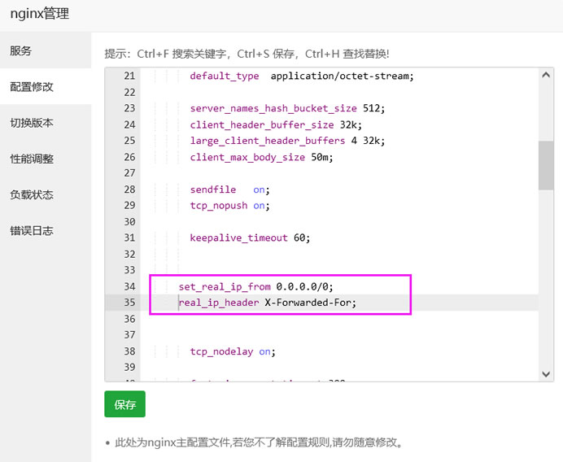Click default_type application/octet-stream line
This screenshot has height=462, width=563.
[301, 76]
